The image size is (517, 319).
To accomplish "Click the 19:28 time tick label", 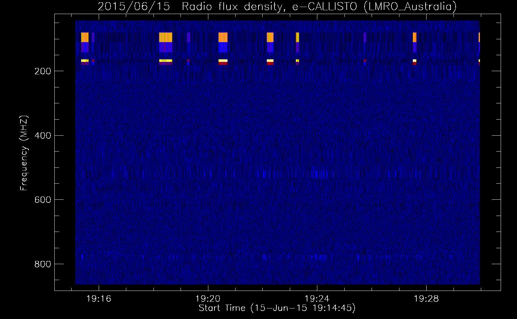I will tap(426, 299).
